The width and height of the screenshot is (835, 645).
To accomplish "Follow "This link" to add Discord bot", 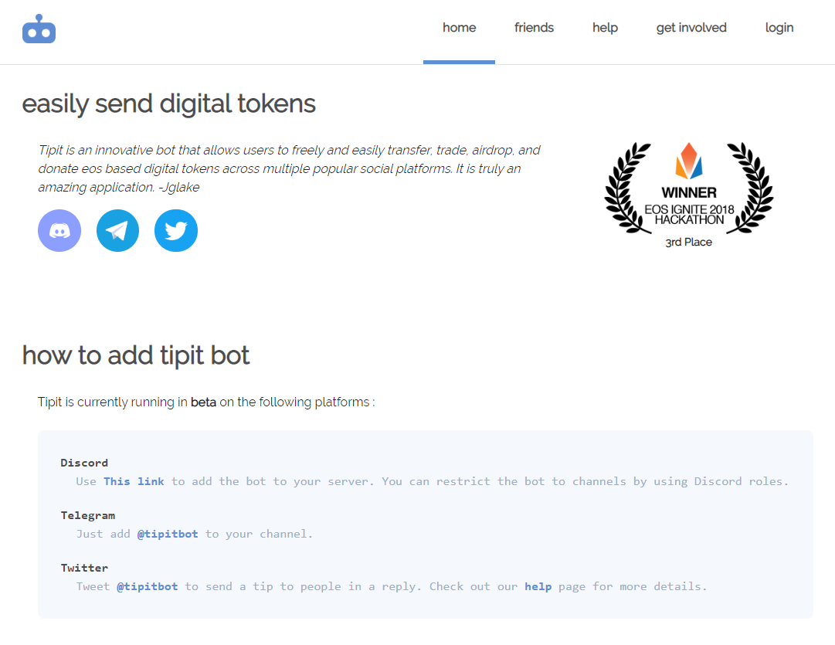I will 134,481.
